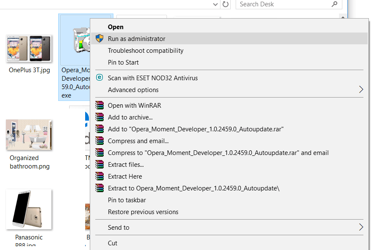Select the Organized bathroom.png thumbnail
Screen dimensions: 371x250
click(x=29, y=135)
